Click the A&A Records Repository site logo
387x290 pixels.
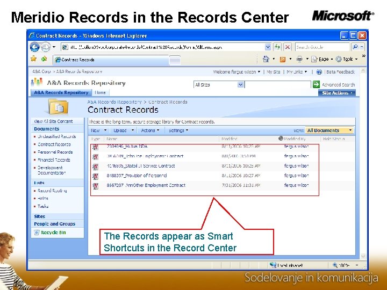pos(37,82)
